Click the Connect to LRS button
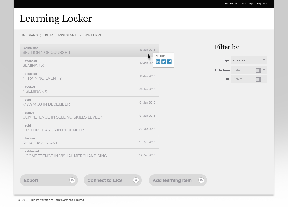 [105, 180]
